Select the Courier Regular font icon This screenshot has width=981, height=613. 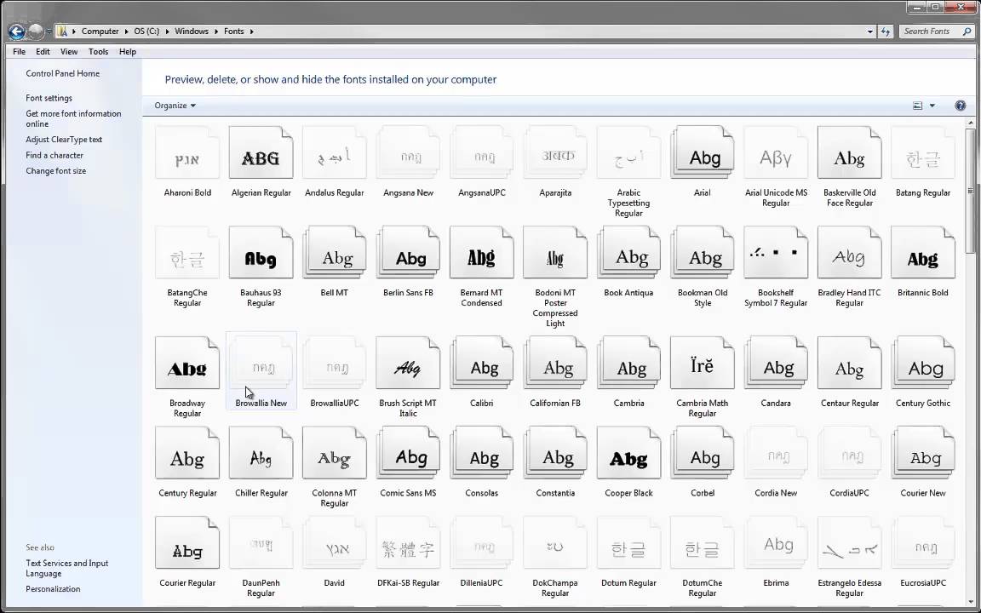(187, 543)
